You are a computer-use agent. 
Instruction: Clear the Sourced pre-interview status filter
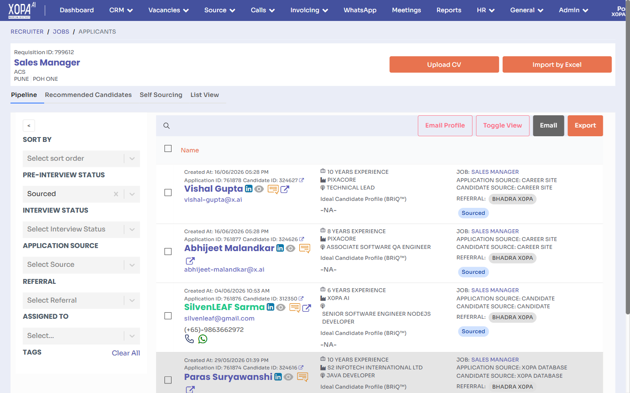(116, 194)
